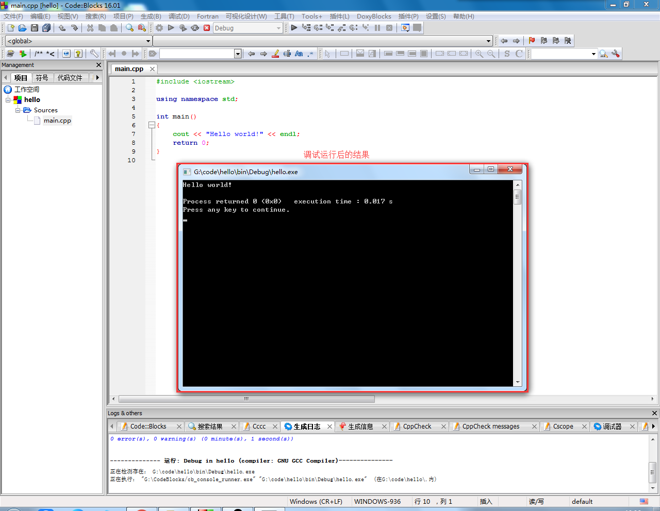Start the debugger with the blue arrow icon
Screen dimensions: 660x511
[294, 28]
